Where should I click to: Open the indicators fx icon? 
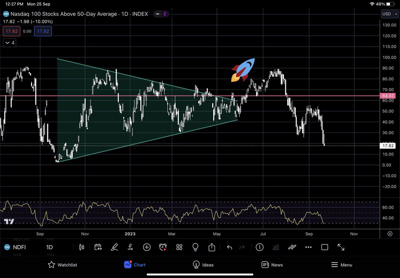point(130,247)
